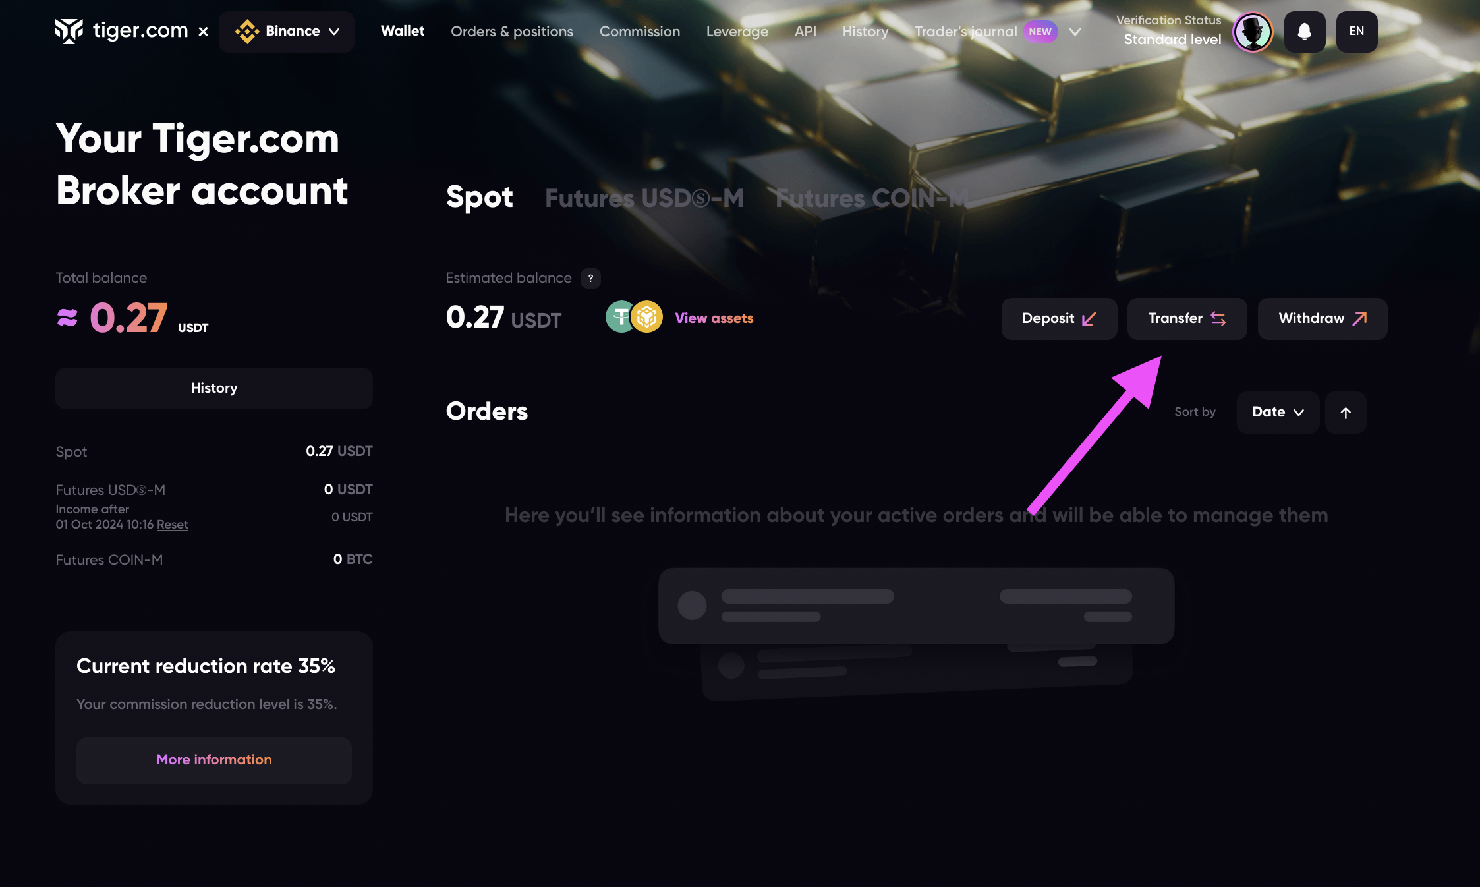
Task: Open the Sort by Date dropdown
Action: click(x=1277, y=413)
